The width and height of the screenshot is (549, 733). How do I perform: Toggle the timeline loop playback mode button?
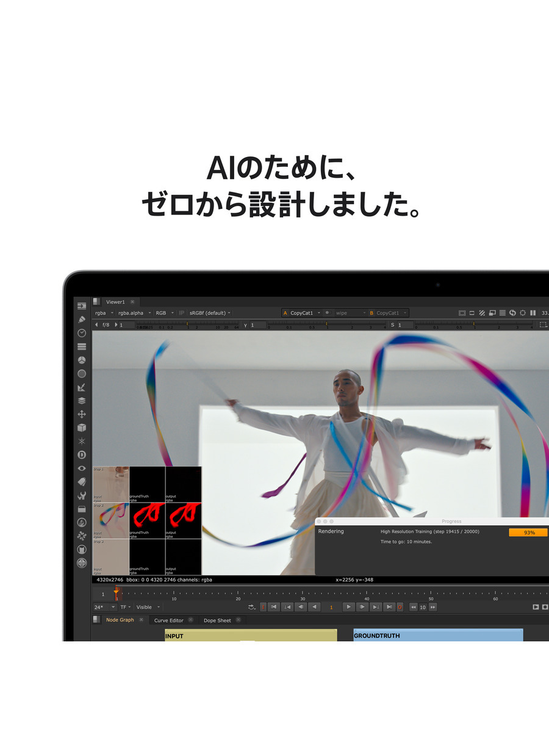click(252, 607)
